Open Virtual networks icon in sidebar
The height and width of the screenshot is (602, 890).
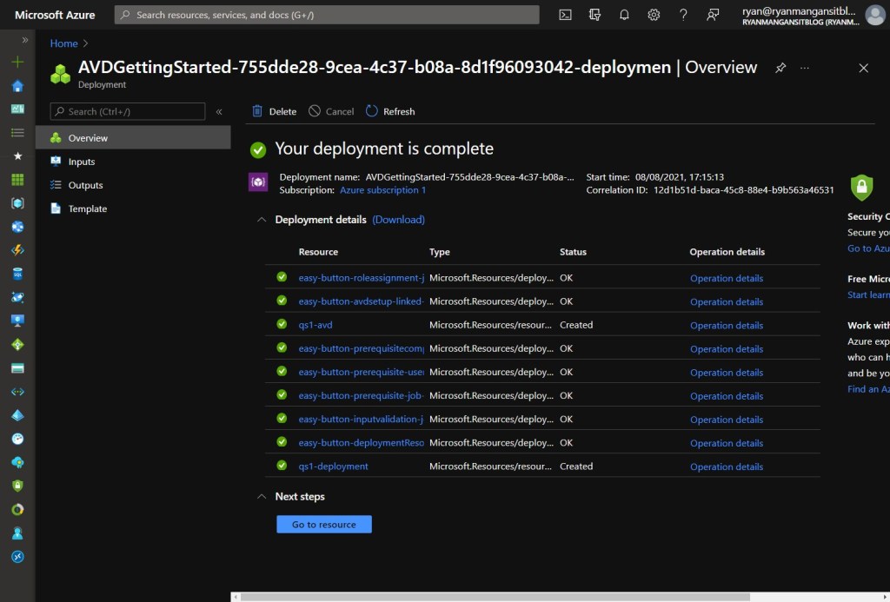coord(17,392)
